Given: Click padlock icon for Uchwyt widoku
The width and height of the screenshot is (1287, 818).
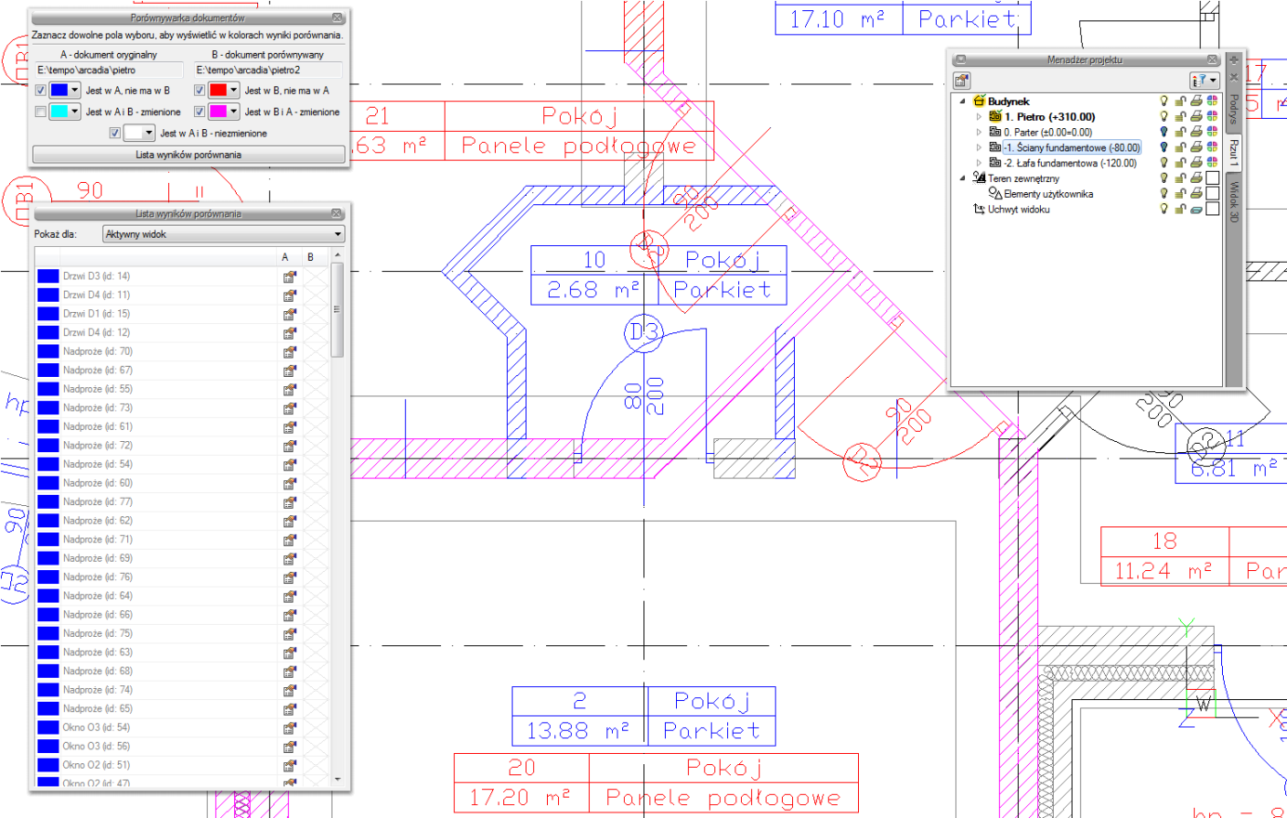Looking at the screenshot, I should (x=1180, y=209).
